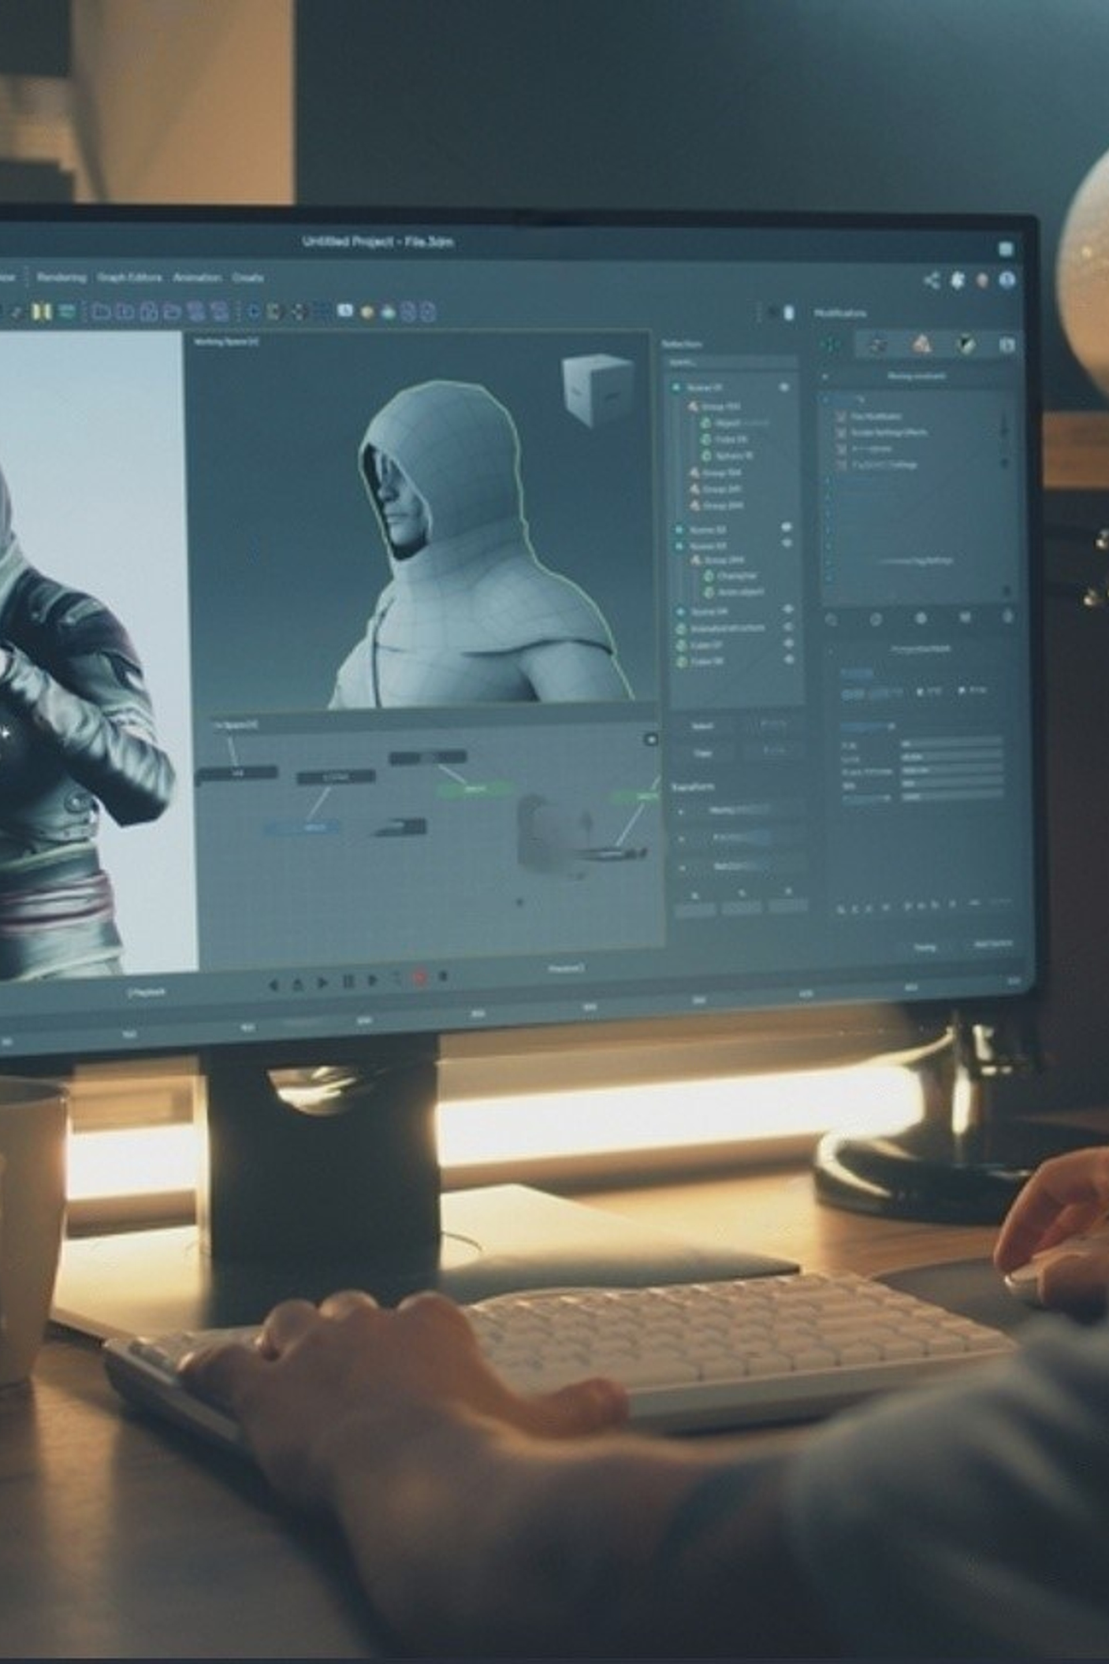The height and width of the screenshot is (1664, 1109).
Task: Click the toolbar four-arrow move icon
Action: click(298, 311)
